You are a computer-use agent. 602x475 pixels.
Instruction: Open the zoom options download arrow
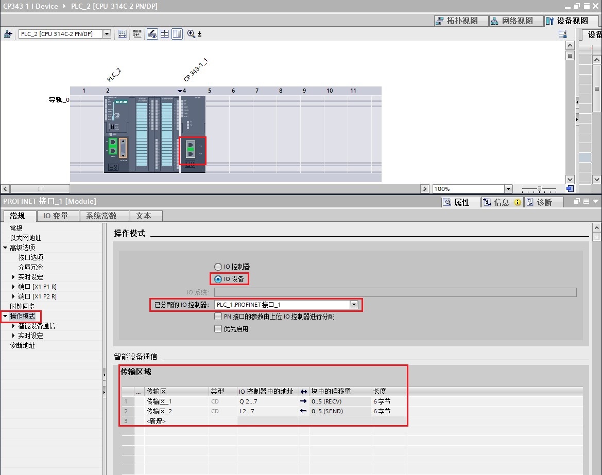[x=200, y=34]
